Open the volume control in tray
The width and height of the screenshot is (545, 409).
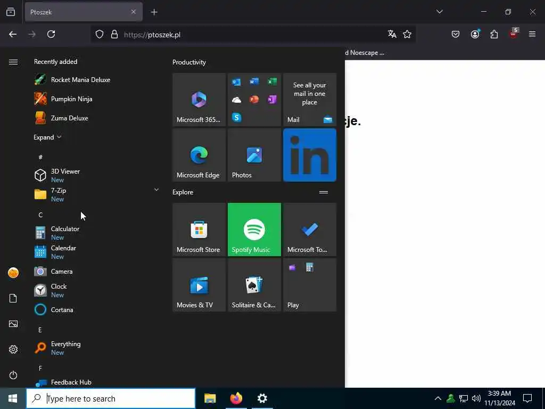coord(476,398)
